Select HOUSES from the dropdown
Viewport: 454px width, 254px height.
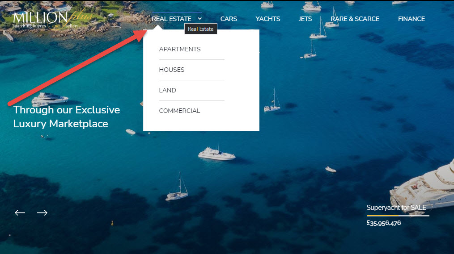point(172,70)
